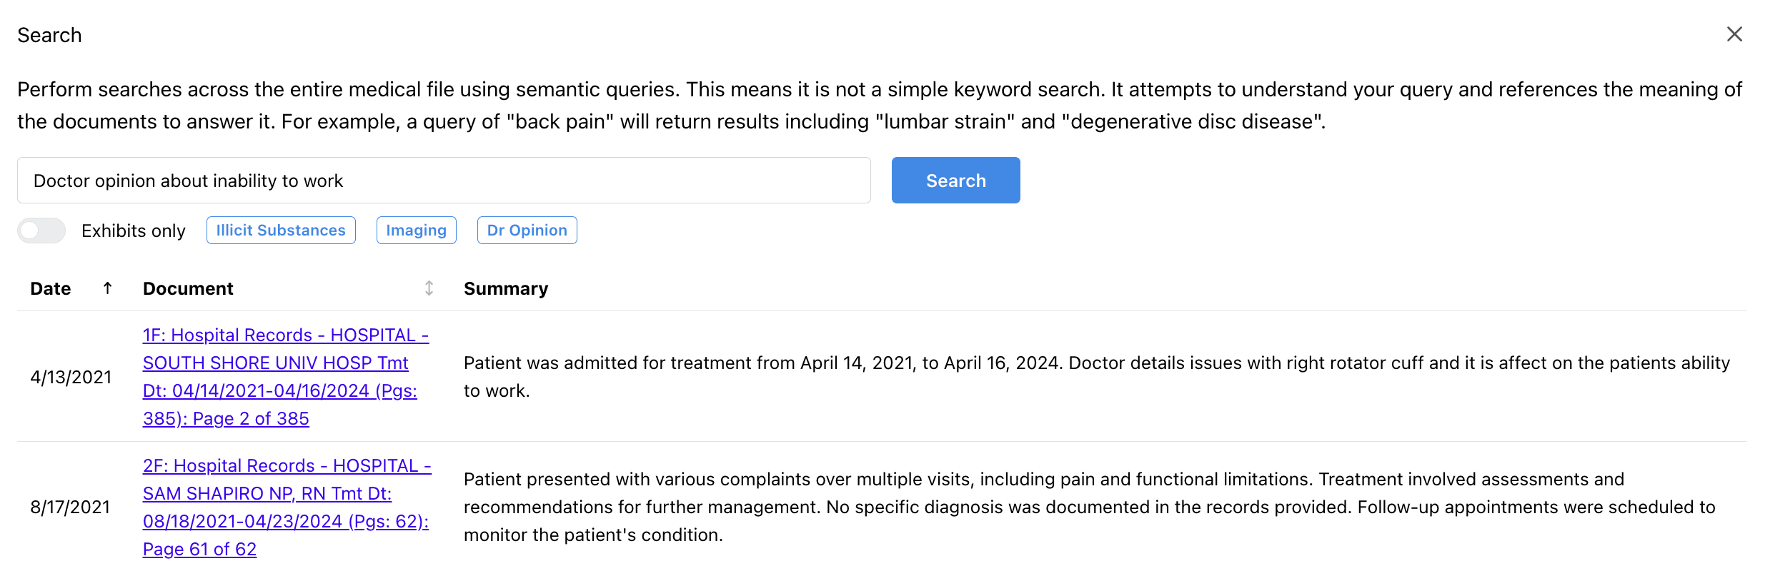The image size is (1765, 571).
Task: Close the Search dialog with the X
Action: [1734, 34]
